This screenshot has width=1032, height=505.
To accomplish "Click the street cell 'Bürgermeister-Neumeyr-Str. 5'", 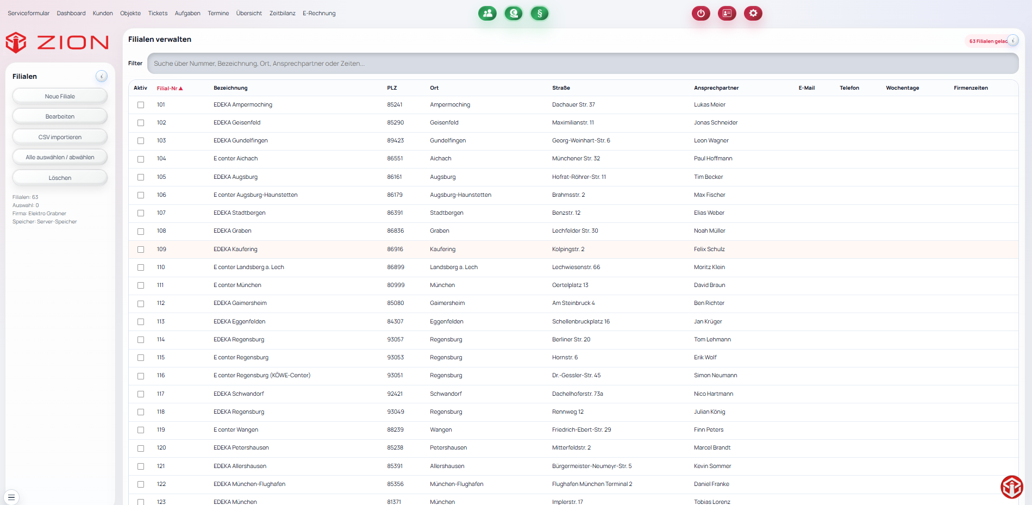I will (592, 466).
